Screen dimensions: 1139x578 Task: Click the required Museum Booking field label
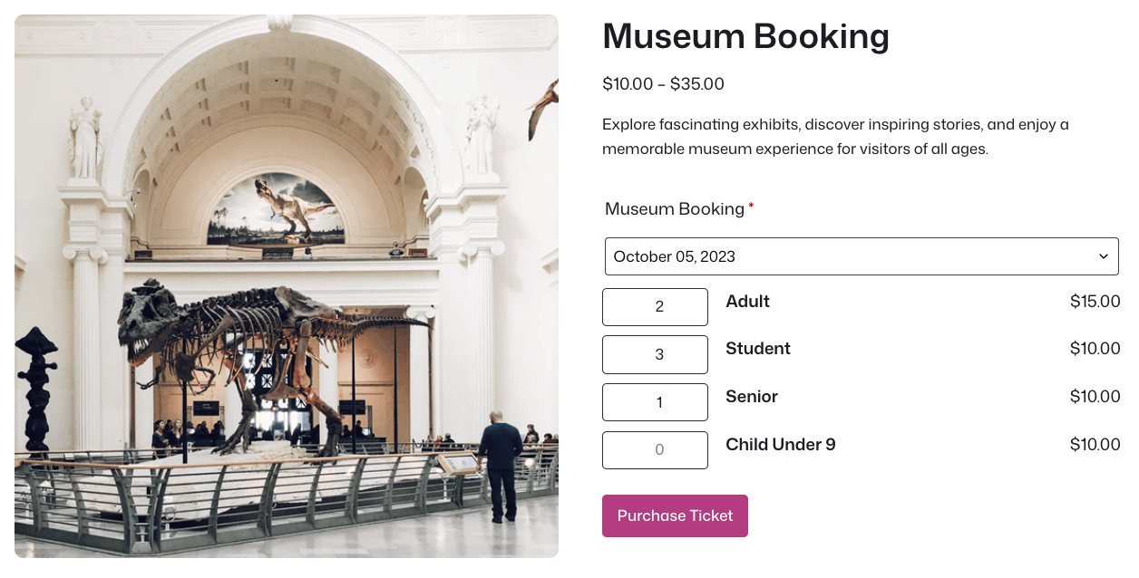coord(679,209)
